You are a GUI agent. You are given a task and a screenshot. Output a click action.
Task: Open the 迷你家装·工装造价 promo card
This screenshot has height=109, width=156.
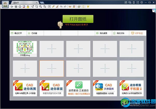coord(78,88)
